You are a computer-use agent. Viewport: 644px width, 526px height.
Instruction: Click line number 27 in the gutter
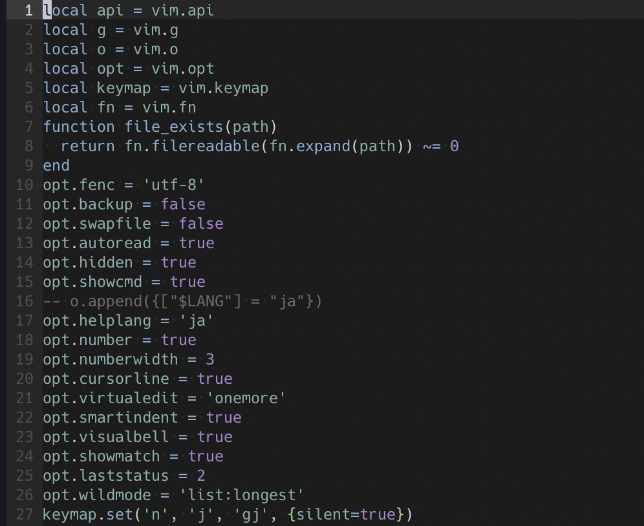coord(24,514)
